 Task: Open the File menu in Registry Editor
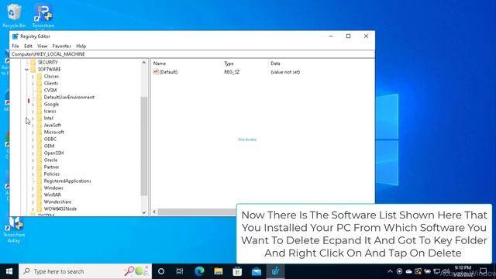(15, 46)
